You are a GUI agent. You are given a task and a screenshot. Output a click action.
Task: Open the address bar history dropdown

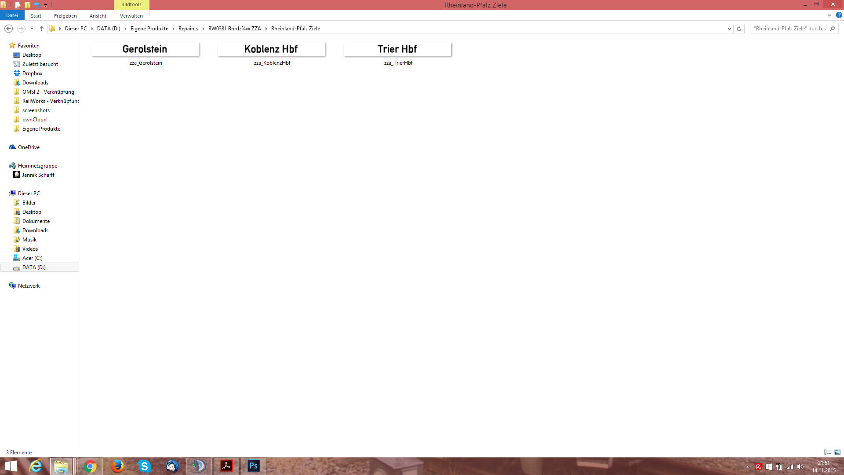729,29
